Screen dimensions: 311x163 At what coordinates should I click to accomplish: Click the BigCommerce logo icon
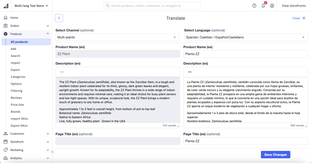click(6, 6)
